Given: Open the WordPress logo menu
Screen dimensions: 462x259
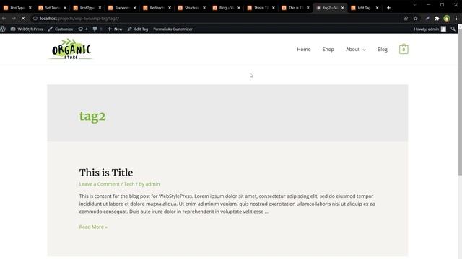Looking at the screenshot, I should click(3, 29).
